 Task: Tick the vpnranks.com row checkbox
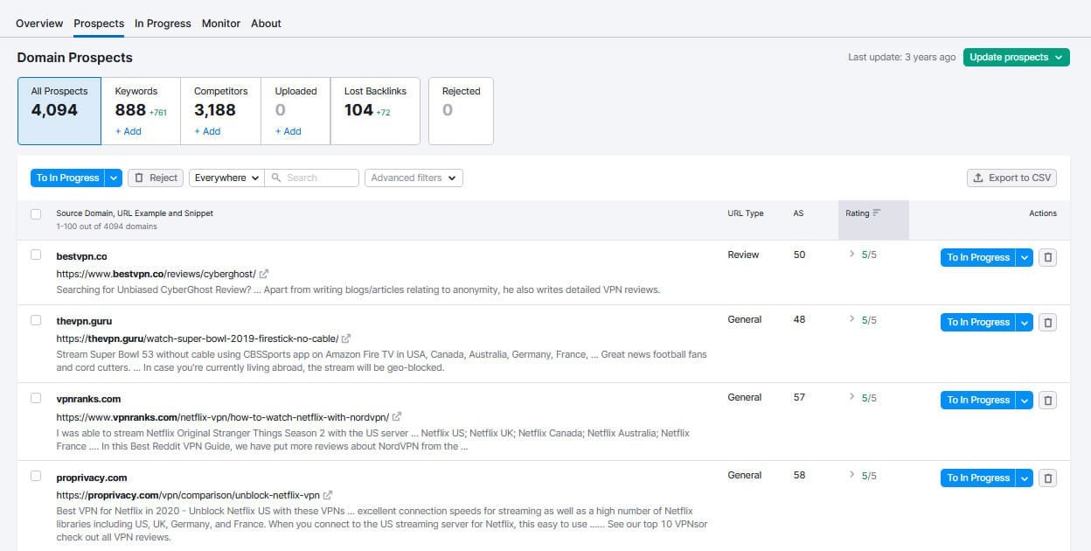click(36, 397)
